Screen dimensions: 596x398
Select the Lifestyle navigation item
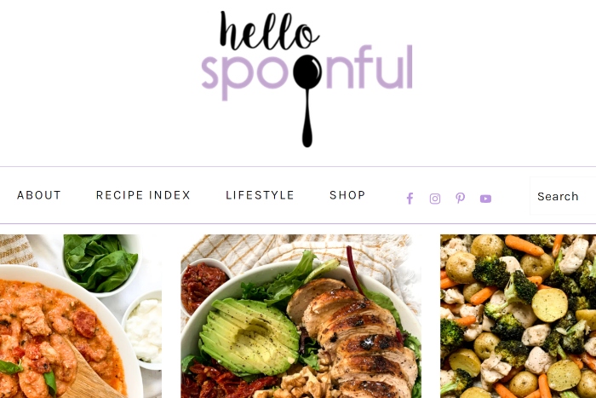(260, 195)
